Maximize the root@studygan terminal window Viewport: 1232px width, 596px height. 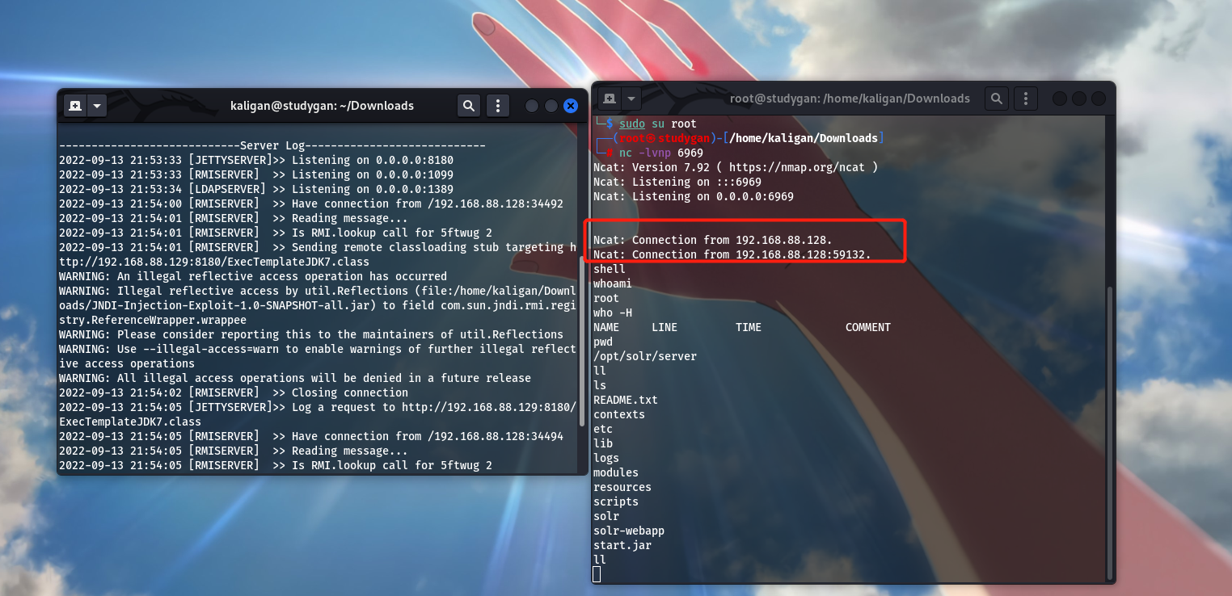point(1079,99)
